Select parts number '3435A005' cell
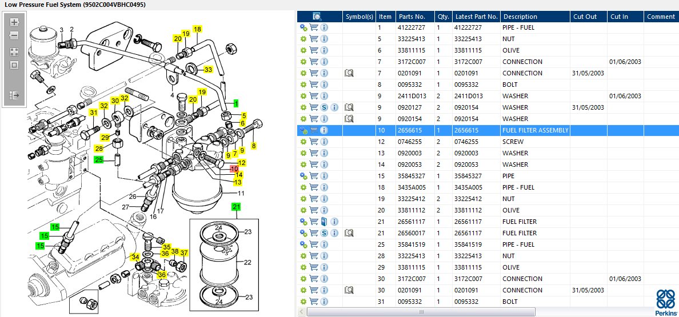 [x=415, y=187]
